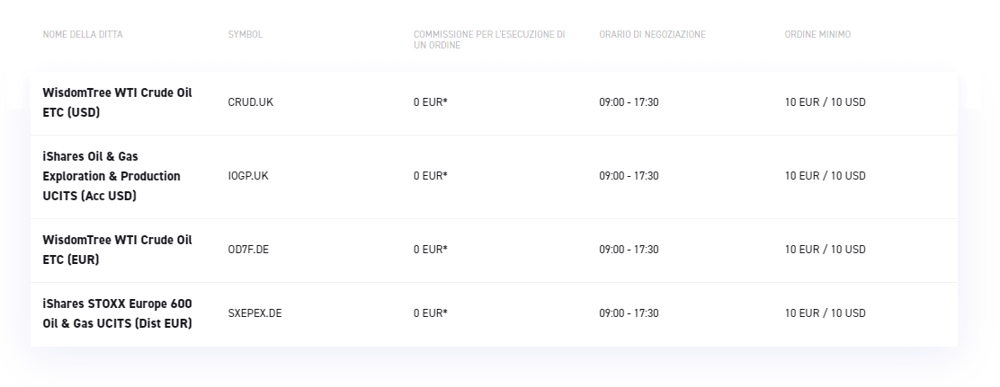Click minimum order value for SXEPEX.DE
This screenshot has height=387, width=1000.
(826, 313)
